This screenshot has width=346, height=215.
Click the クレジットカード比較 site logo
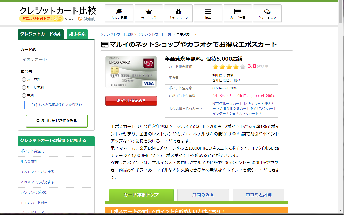(58, 11)
